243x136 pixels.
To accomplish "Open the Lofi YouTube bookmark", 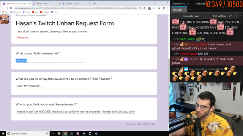I will (35, 12).
